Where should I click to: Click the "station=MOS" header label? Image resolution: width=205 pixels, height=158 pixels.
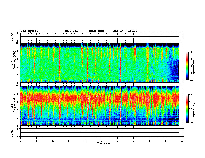point(96,31)
